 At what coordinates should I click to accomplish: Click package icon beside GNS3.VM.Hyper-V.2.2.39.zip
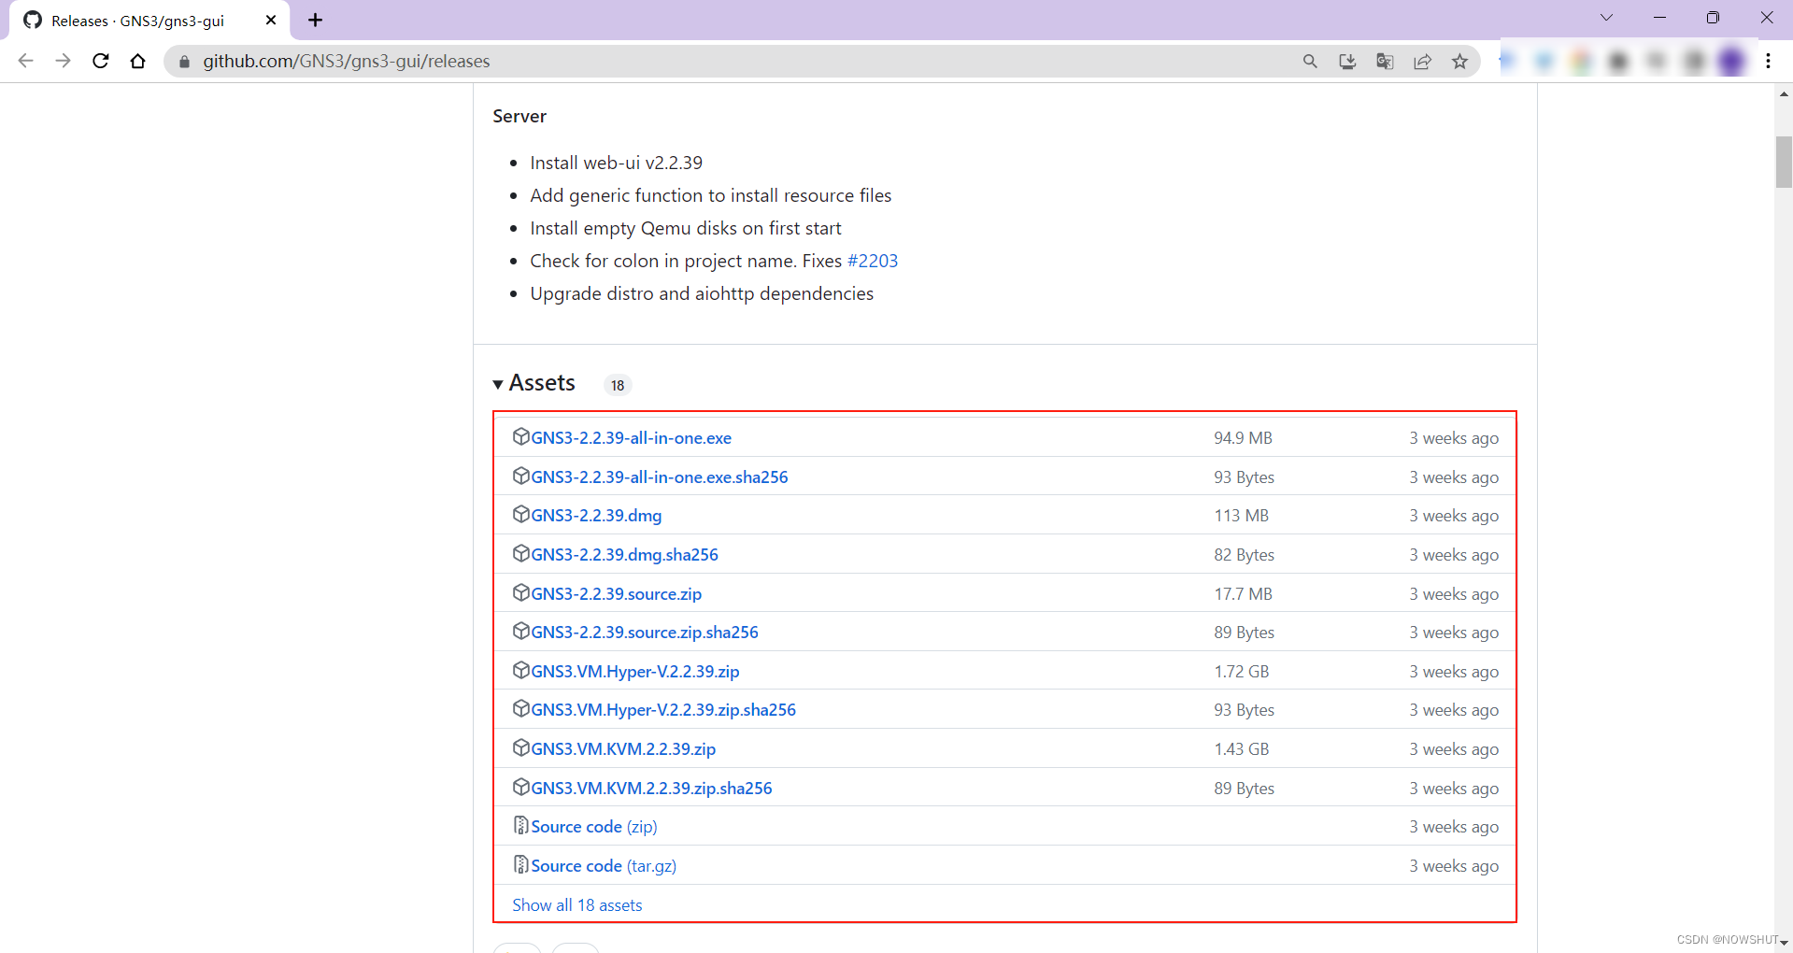[x=521, y=670]
